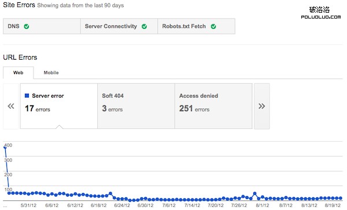347x210 pixels.
Task: Click the Server Connectivity green checkmark icon
Action: 144,27
